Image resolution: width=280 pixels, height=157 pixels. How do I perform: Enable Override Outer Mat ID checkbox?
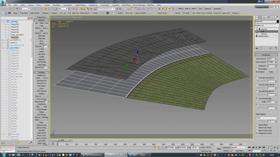(x=257, y=85)
